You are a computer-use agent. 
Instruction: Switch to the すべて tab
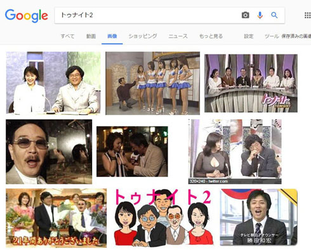67,36
